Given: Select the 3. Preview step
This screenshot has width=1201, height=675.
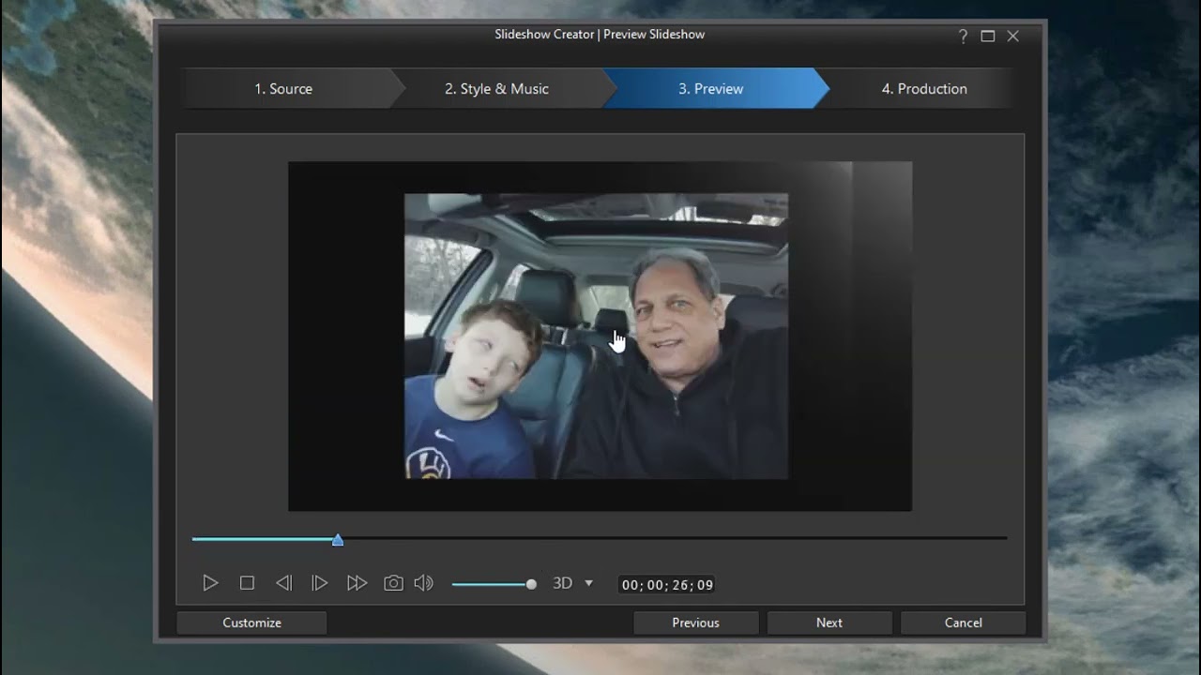Looking at the screenshot, I should [x=710, y=89].
